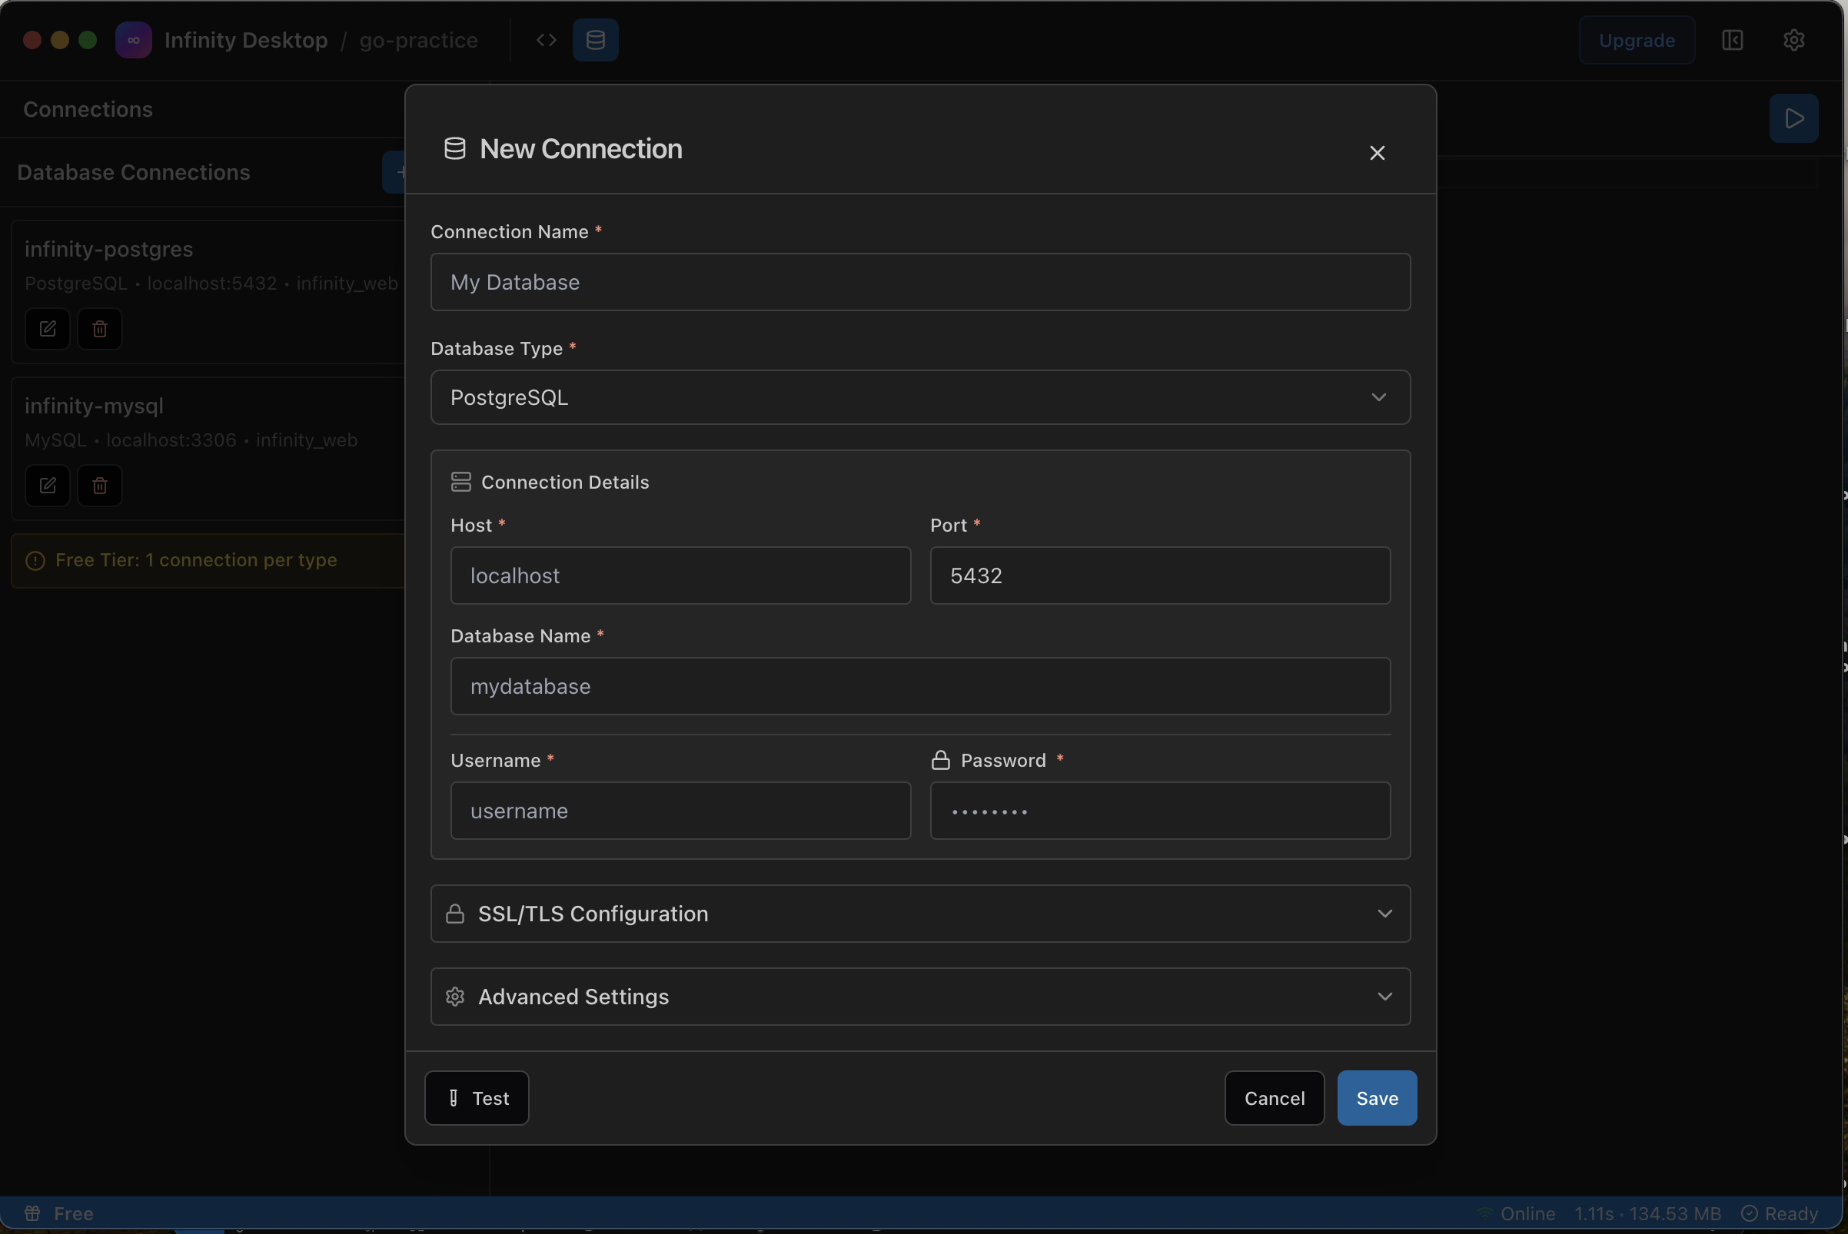This screenshot has height=1234, width=1848.
Task: Close the New Connection dialog
Action: click(x=1376, y=153)
